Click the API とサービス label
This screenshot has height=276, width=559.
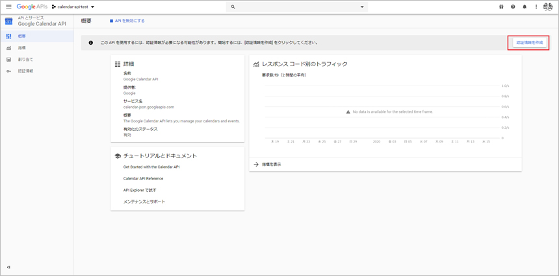point(31,17)
